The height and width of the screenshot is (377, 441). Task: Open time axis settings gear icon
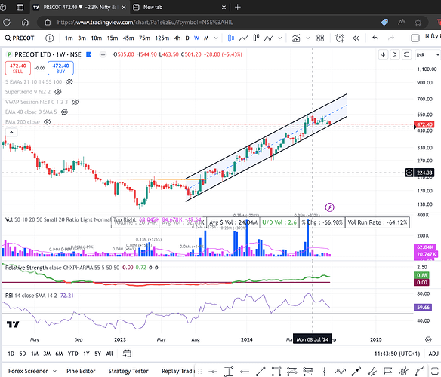tap(428, 339)
